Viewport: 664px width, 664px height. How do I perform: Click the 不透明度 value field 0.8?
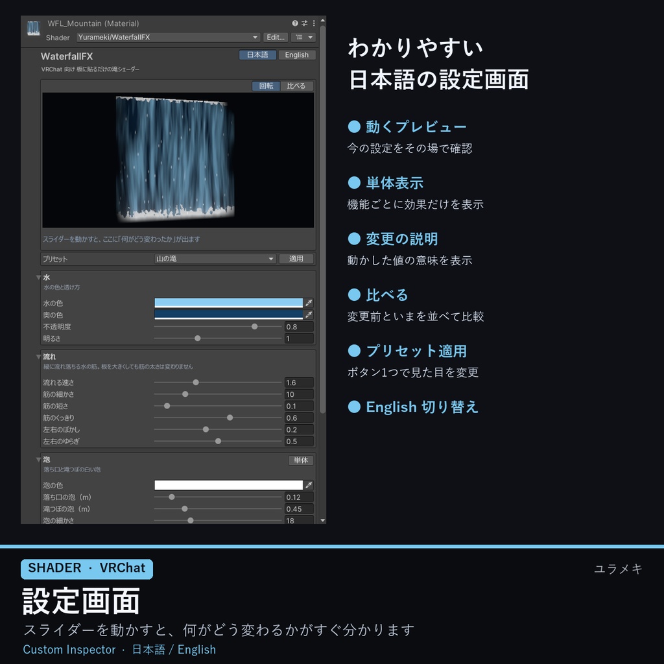(299, 327)
